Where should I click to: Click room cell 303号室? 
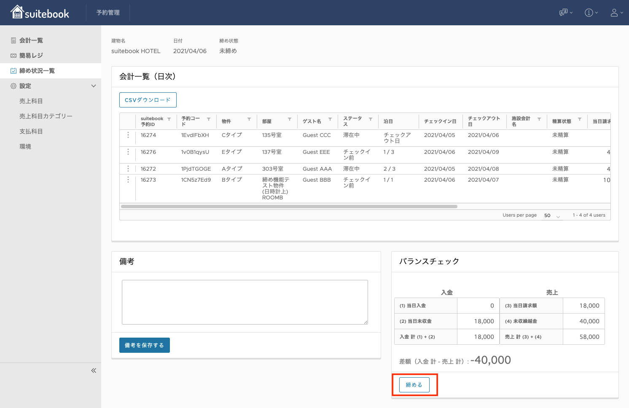pos(273,169)
